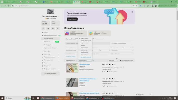Select По дате завершения sort option
The height and width of the screenshot is (100, 178).
coord(86,41)
